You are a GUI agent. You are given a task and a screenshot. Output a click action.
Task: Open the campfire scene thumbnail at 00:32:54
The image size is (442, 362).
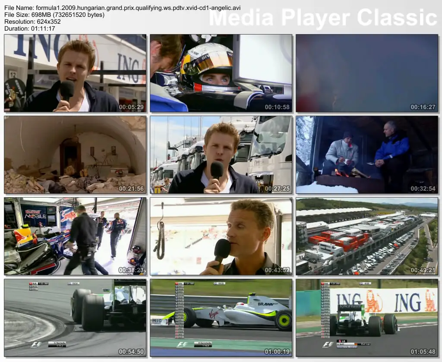(x=367, y=154)
